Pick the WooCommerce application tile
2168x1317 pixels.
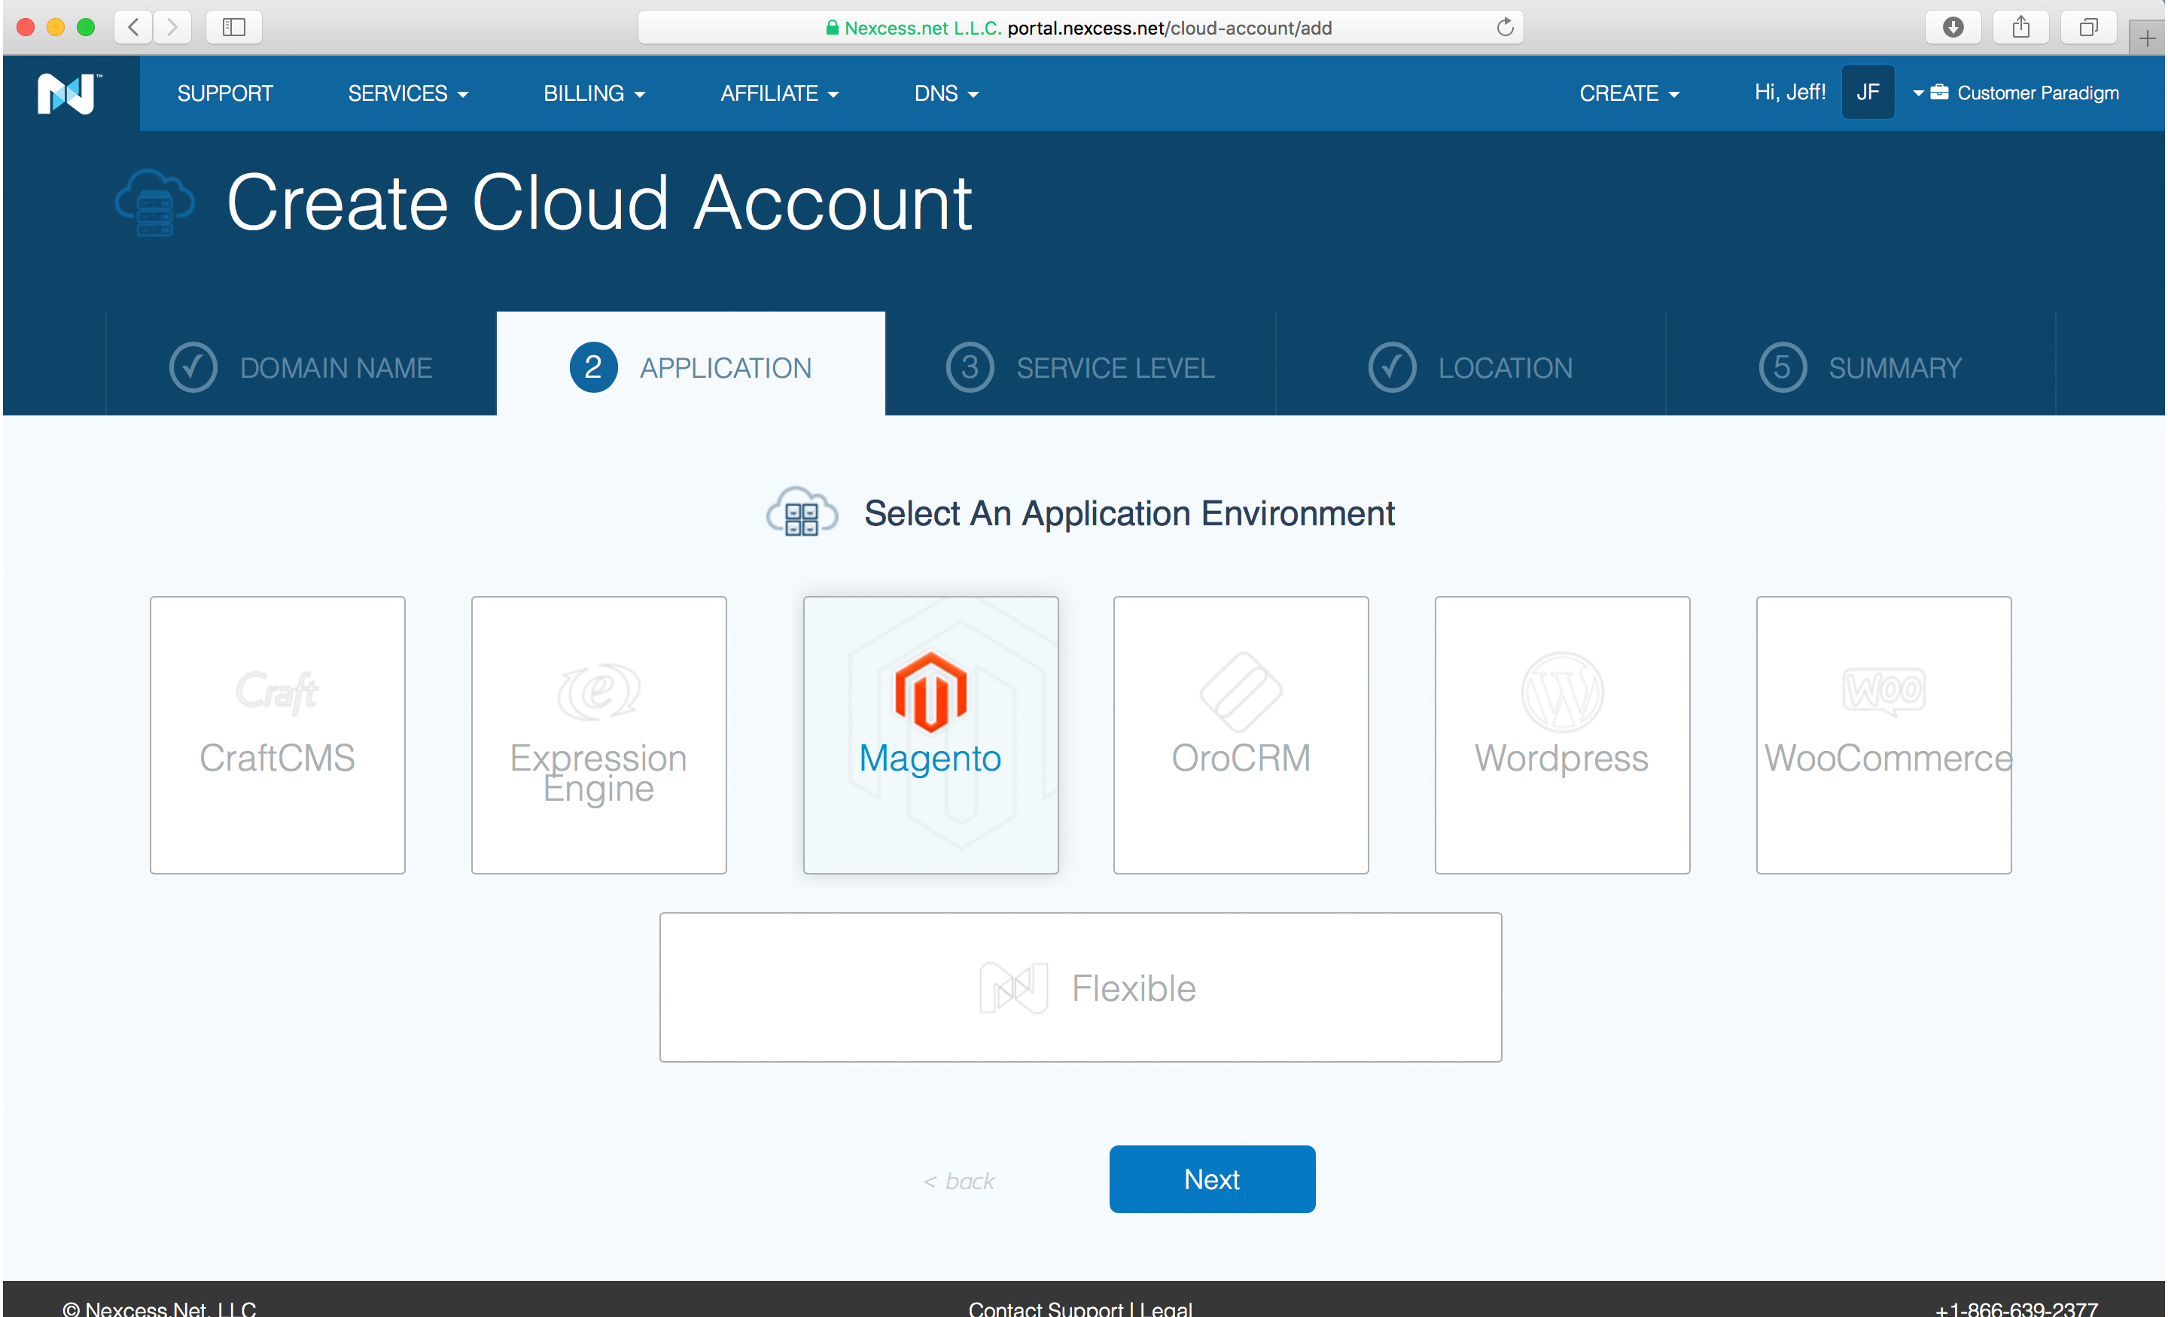click(1883, 735)
